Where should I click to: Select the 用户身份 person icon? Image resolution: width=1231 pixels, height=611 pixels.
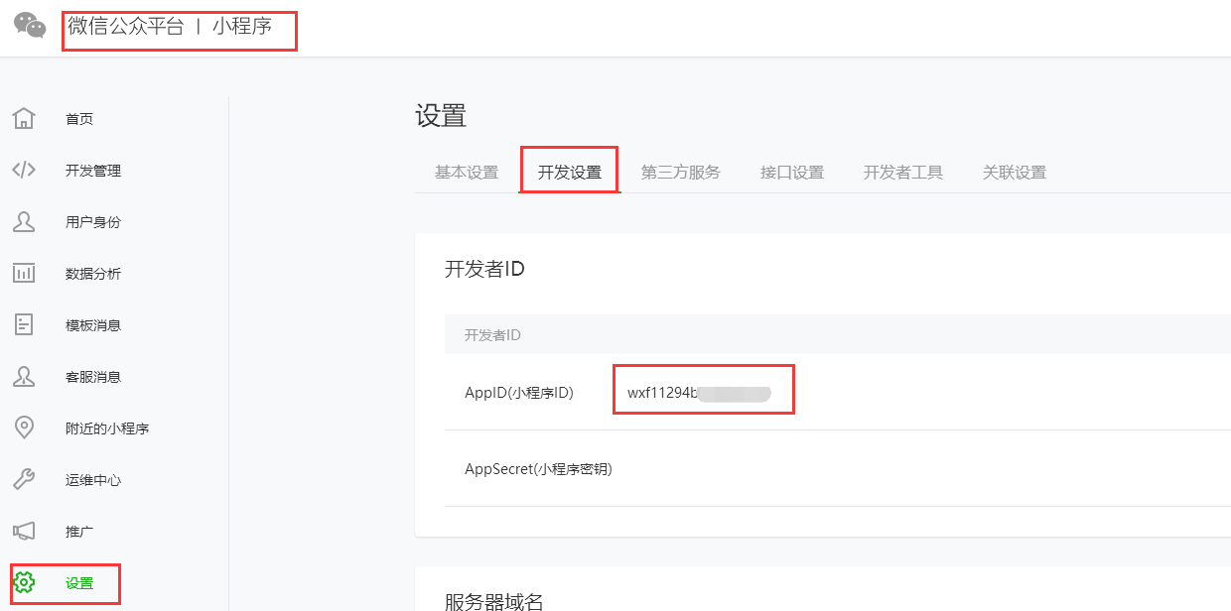point(24,222)
